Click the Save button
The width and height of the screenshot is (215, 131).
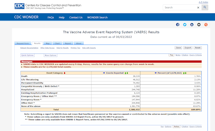pos(178,48)
